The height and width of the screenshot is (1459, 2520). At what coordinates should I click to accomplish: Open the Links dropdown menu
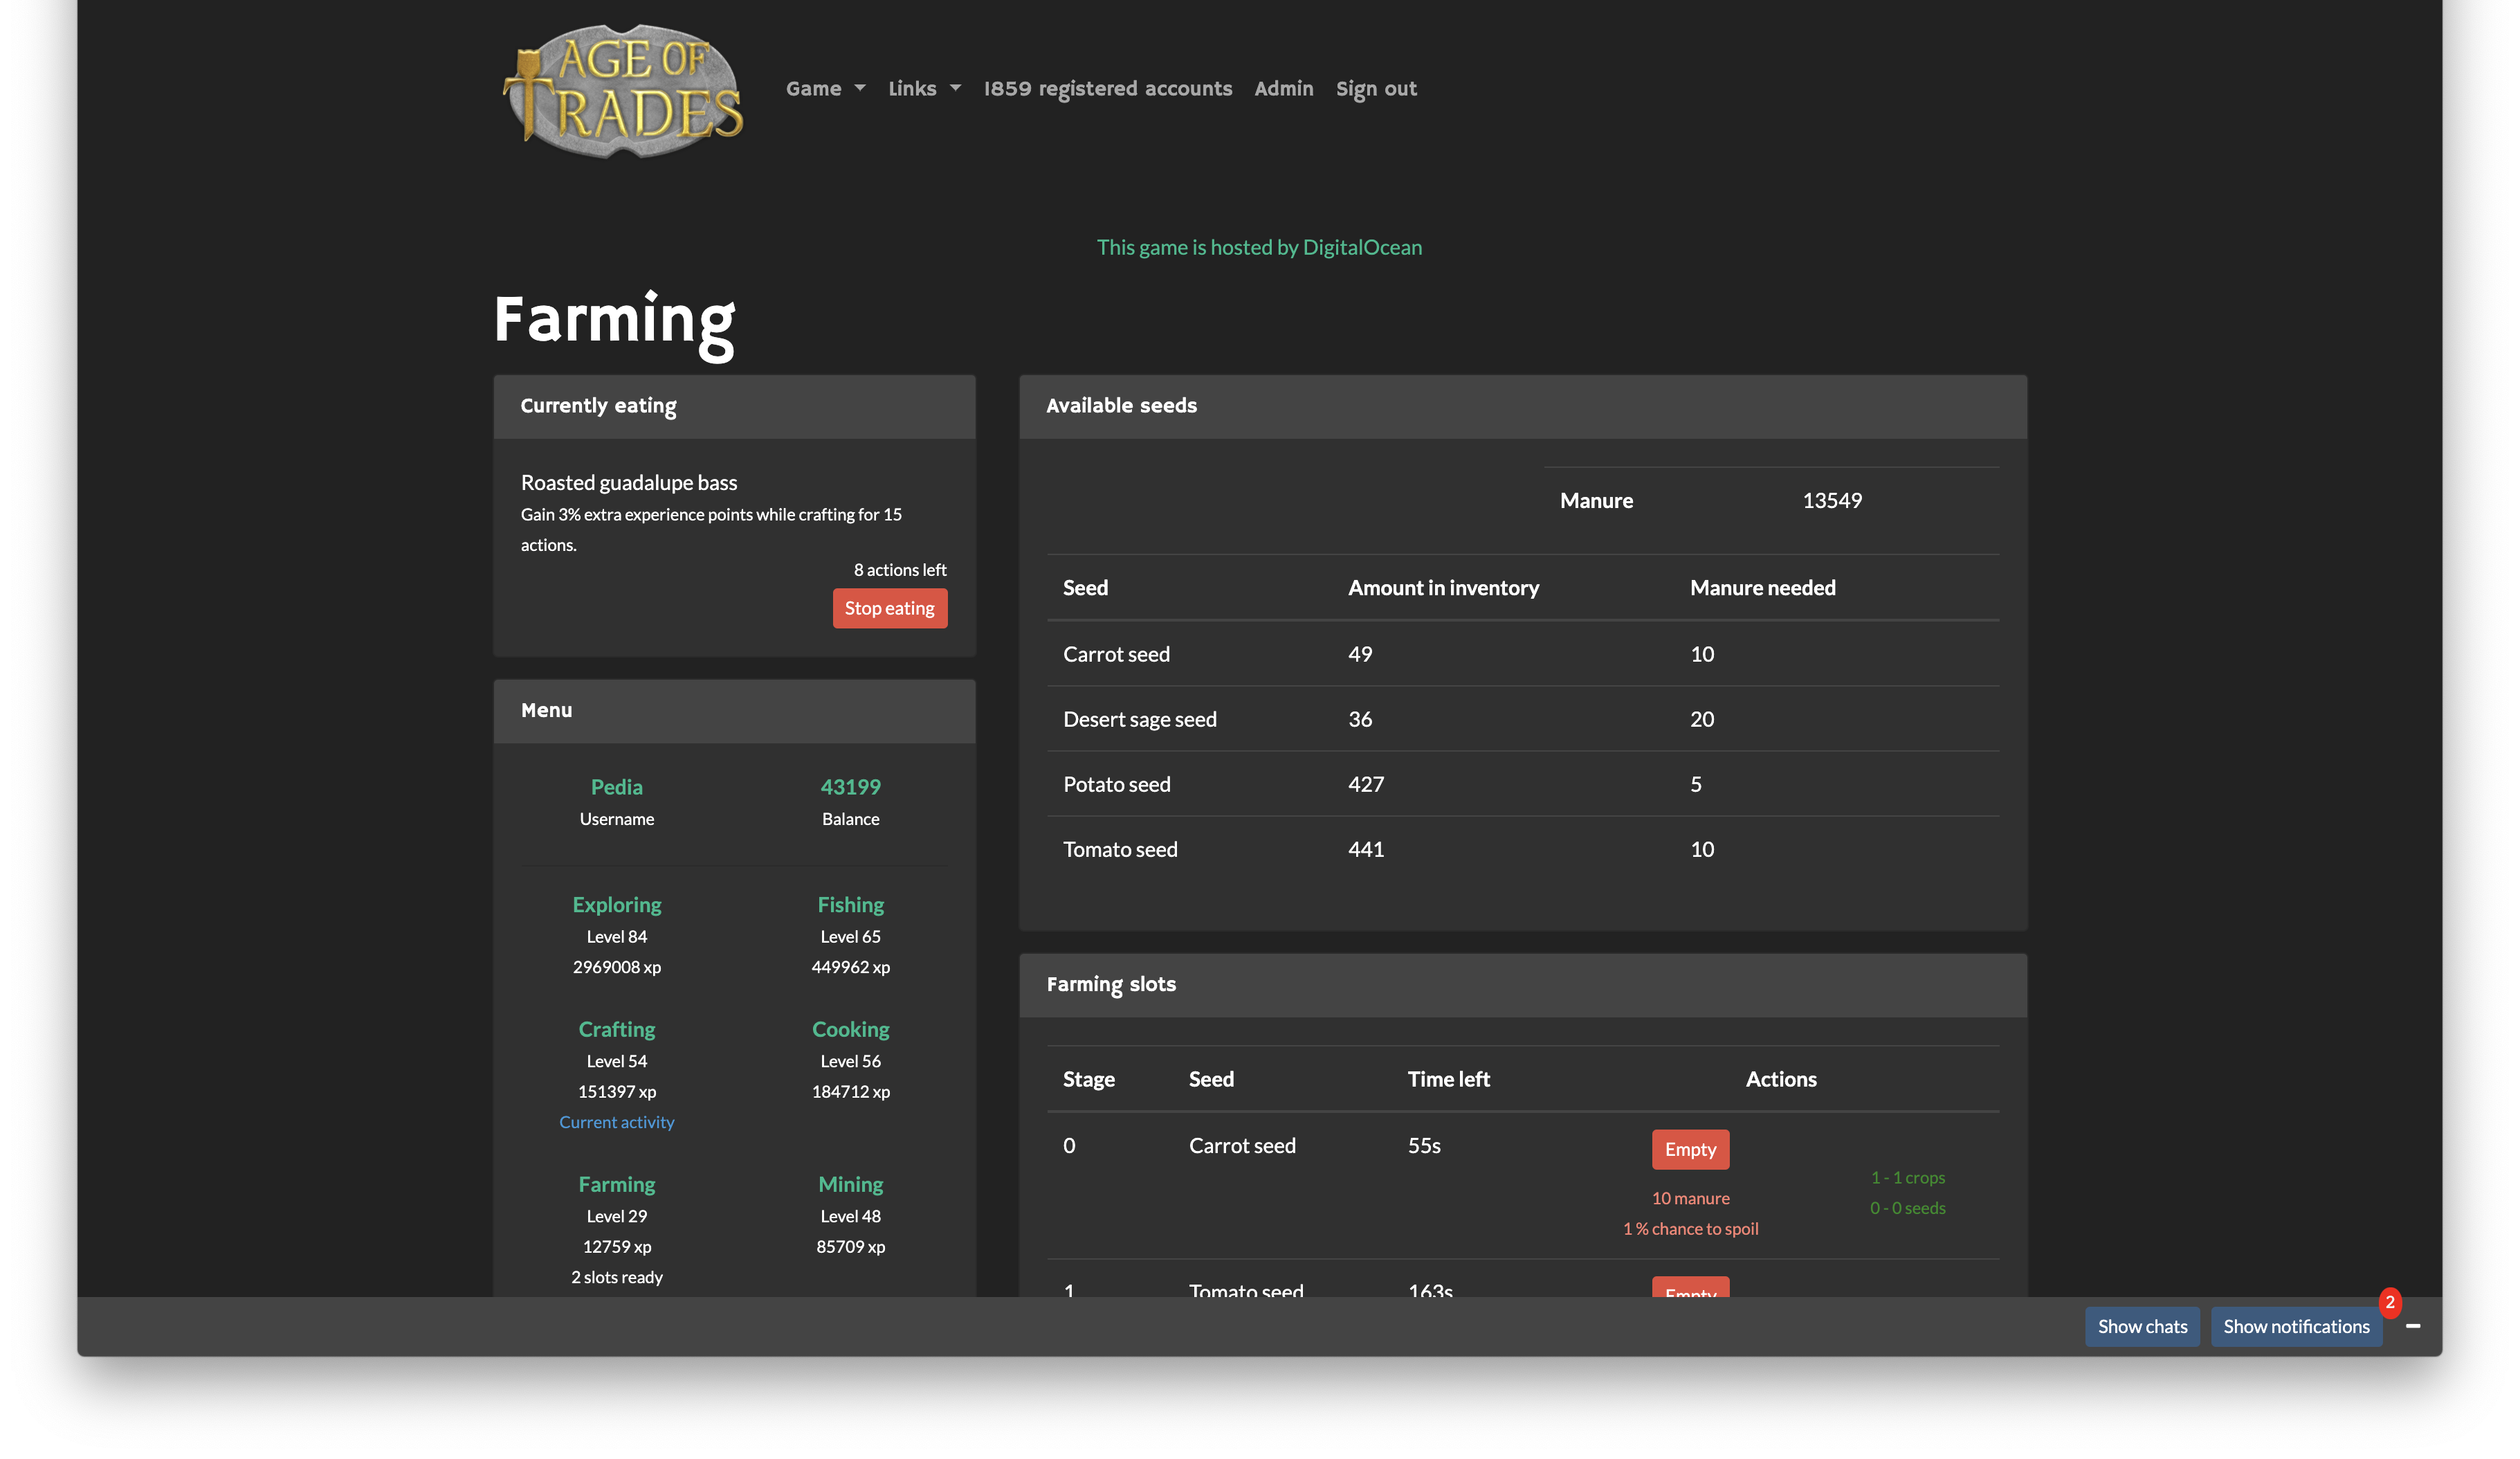(924, 89)
